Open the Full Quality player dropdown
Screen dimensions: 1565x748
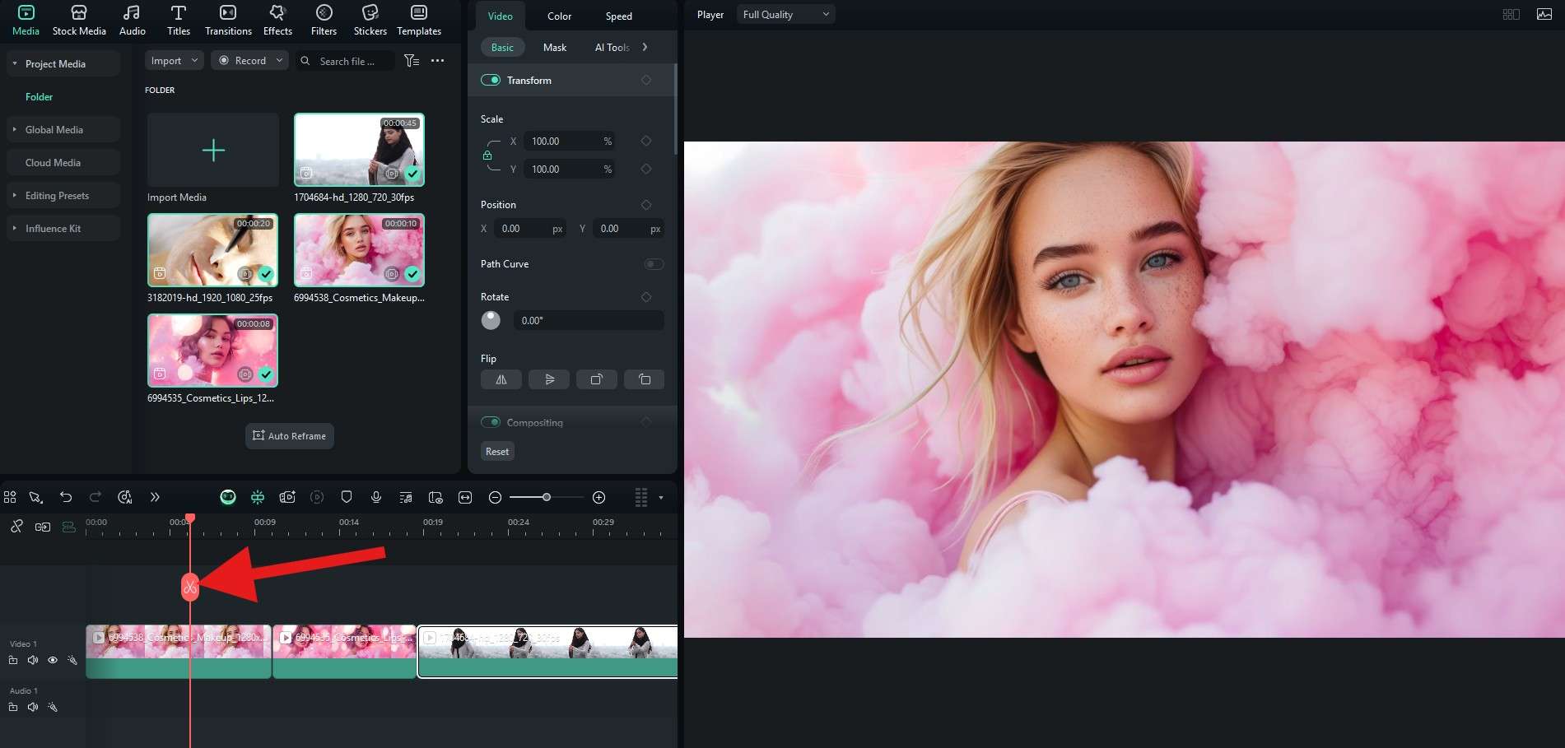[785, 15]
